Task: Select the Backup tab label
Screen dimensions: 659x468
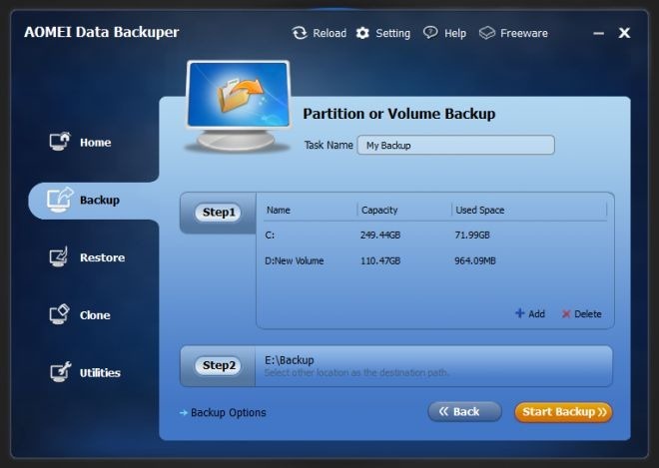Action: 100,200
